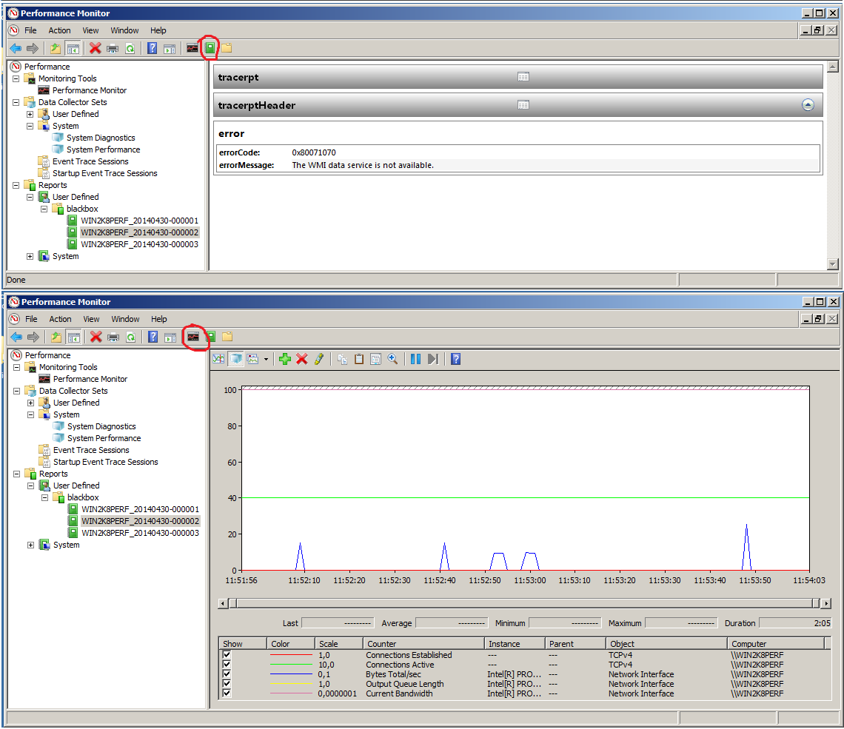The image size is (844, 729).
Task: Click the green color line of Connections Active
Action: point(291,665)
